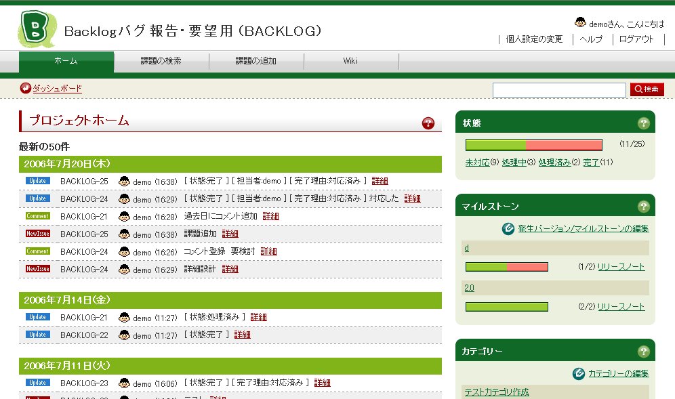Open テストカテゴリ作成 category link
The height and width of the screenshot is (399, 675).
[497, 392]
